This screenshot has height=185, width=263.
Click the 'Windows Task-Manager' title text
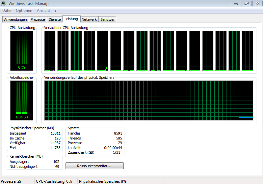(x=30, y=4)
